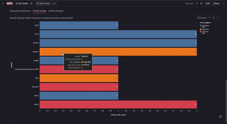The image size is (227, 124).
Task: Open the calendar schedule icon in top bar
Action: 201,3
